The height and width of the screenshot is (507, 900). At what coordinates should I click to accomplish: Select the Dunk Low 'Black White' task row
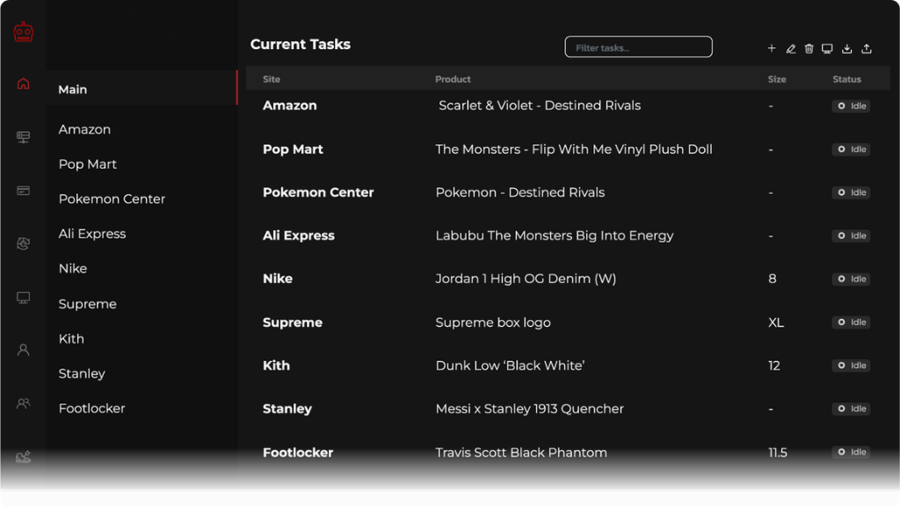coord(510,366)
